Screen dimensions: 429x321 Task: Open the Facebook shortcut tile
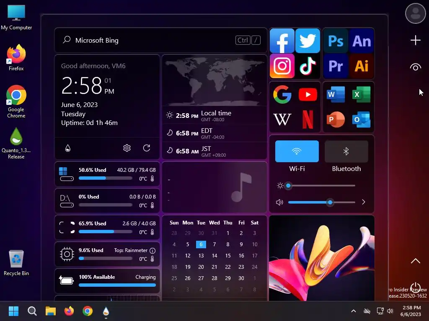[x=282, y=41]
